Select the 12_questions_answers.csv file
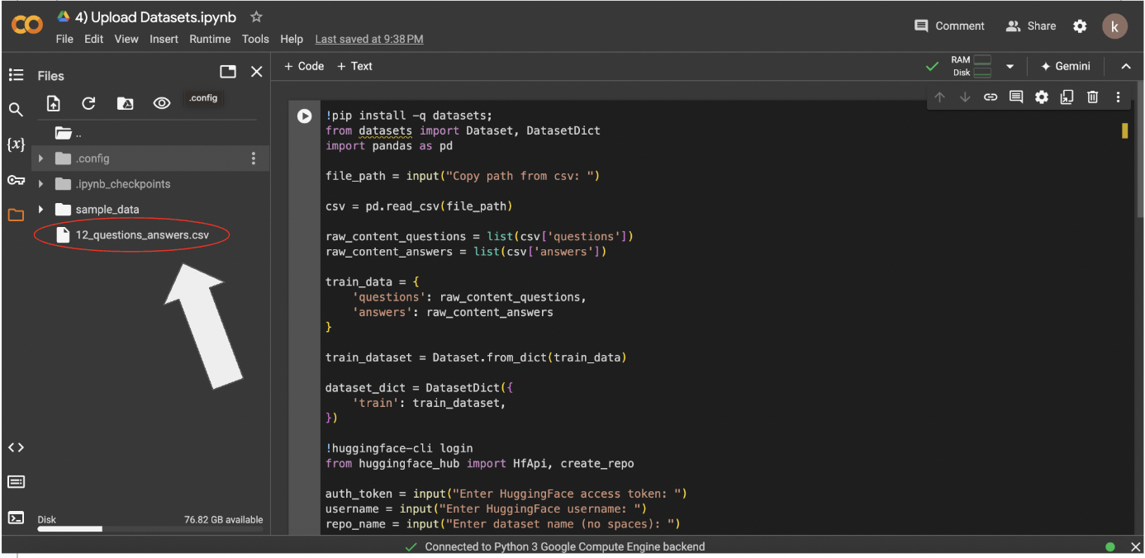Viewport: 1145px width, 558px height. [141, 235]
